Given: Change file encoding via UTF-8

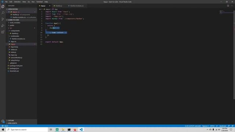Looking at the screenshot, I should pos(212,126).
